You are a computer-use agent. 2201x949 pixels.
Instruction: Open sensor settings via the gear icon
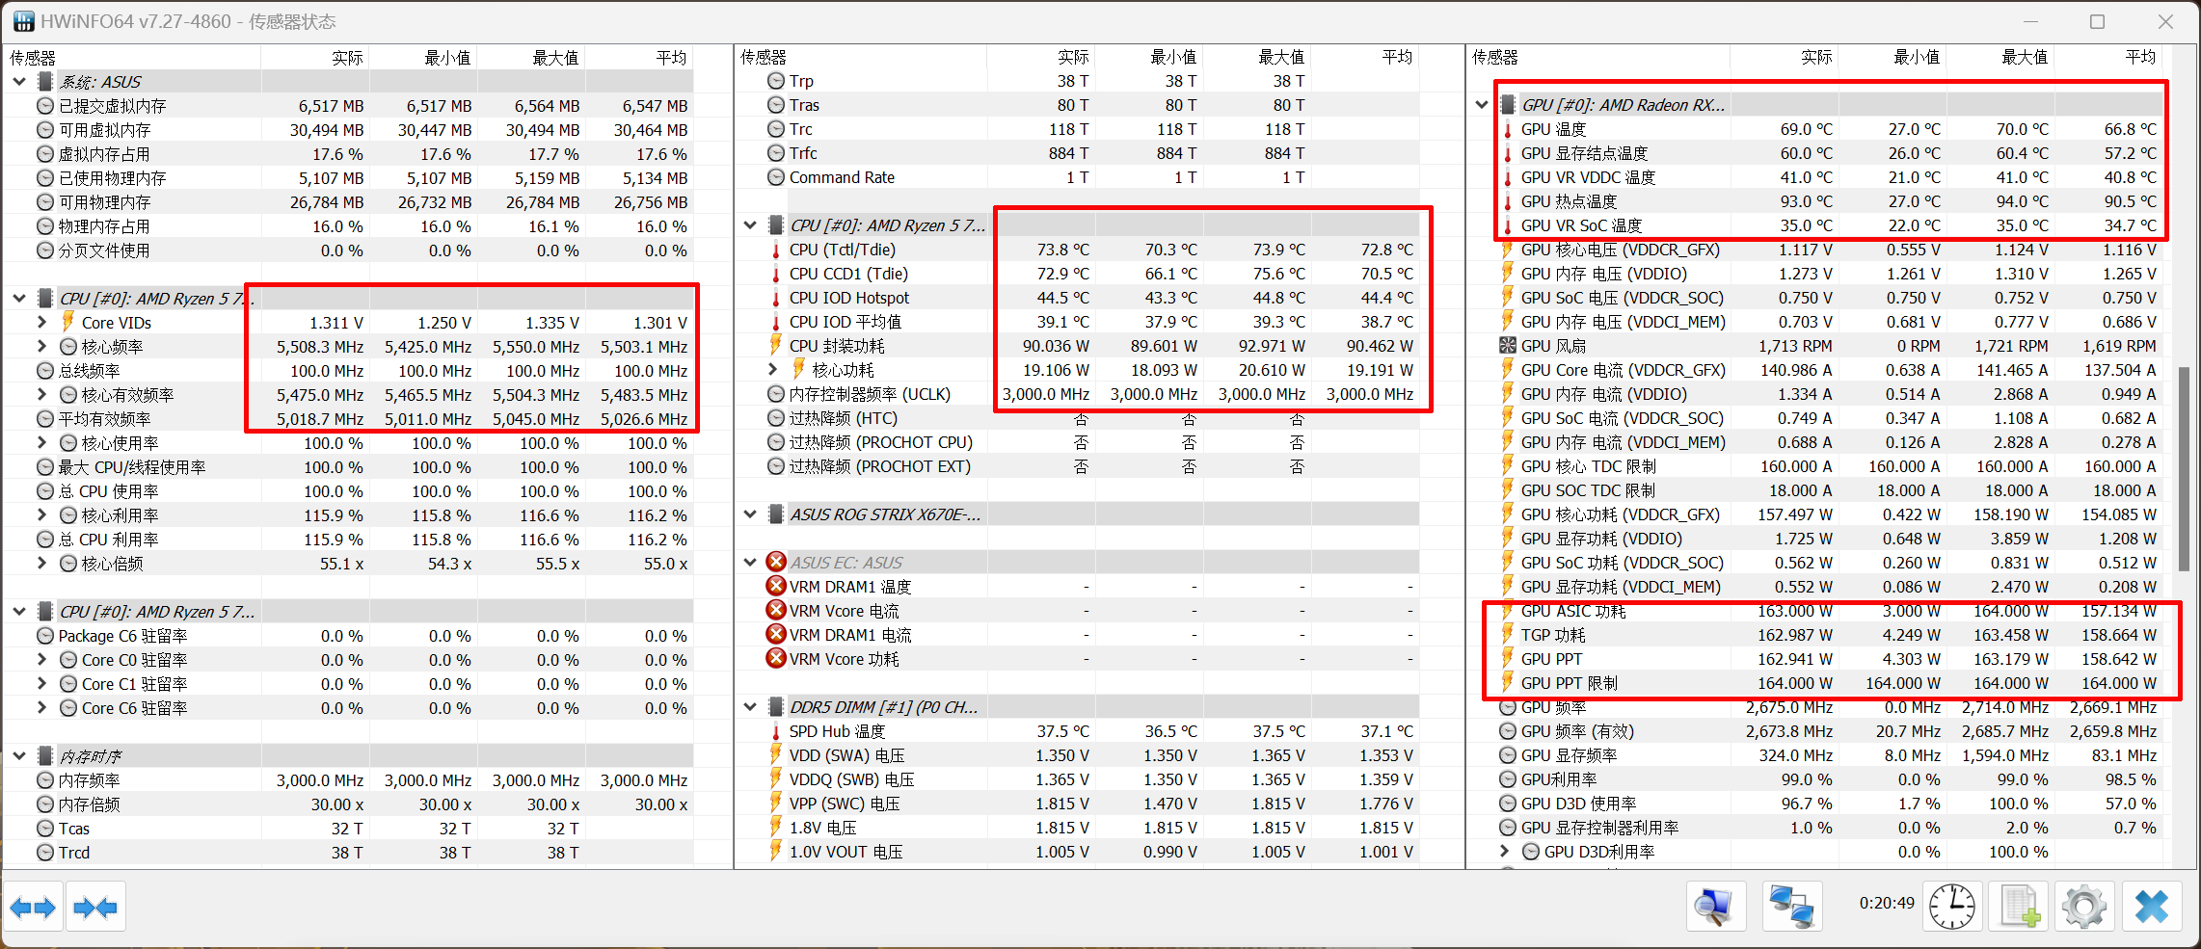[x=2084, y=907]
